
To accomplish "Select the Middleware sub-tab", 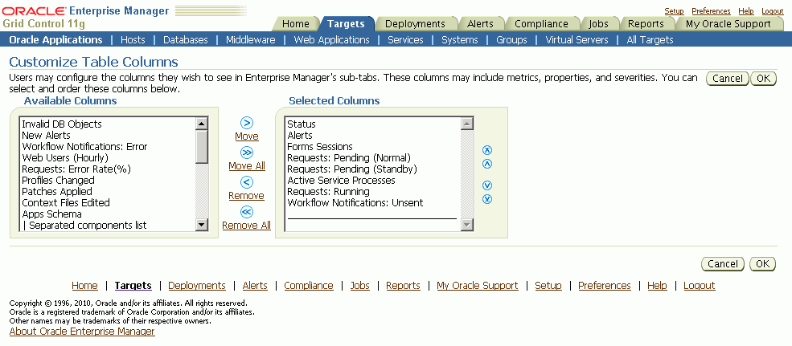I will (251, 40).
